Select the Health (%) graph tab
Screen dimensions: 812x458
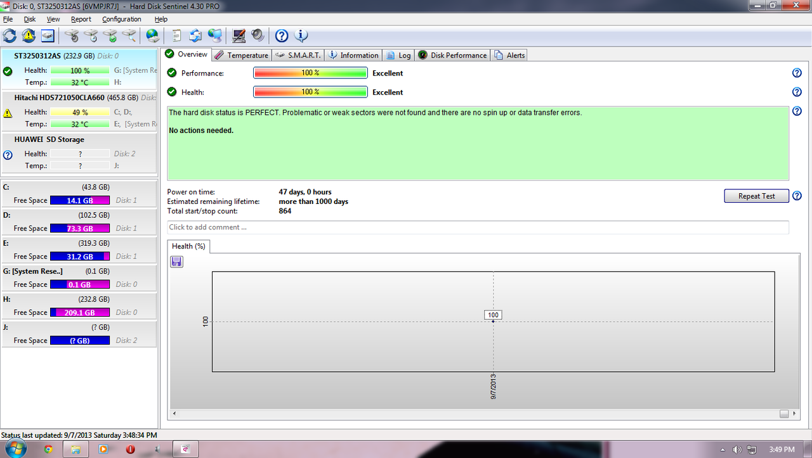188,246
